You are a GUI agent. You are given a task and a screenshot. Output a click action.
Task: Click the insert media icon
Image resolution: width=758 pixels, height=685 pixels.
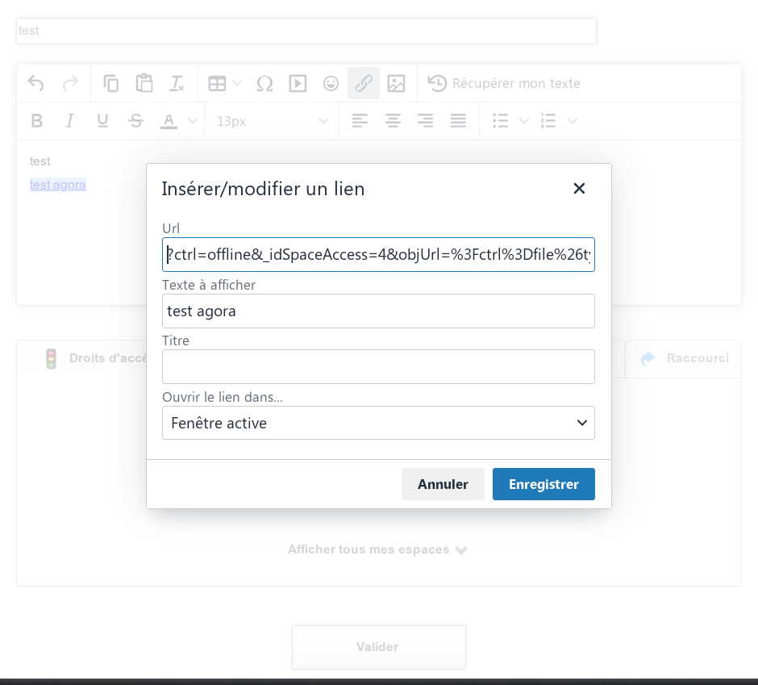(298, 83)
